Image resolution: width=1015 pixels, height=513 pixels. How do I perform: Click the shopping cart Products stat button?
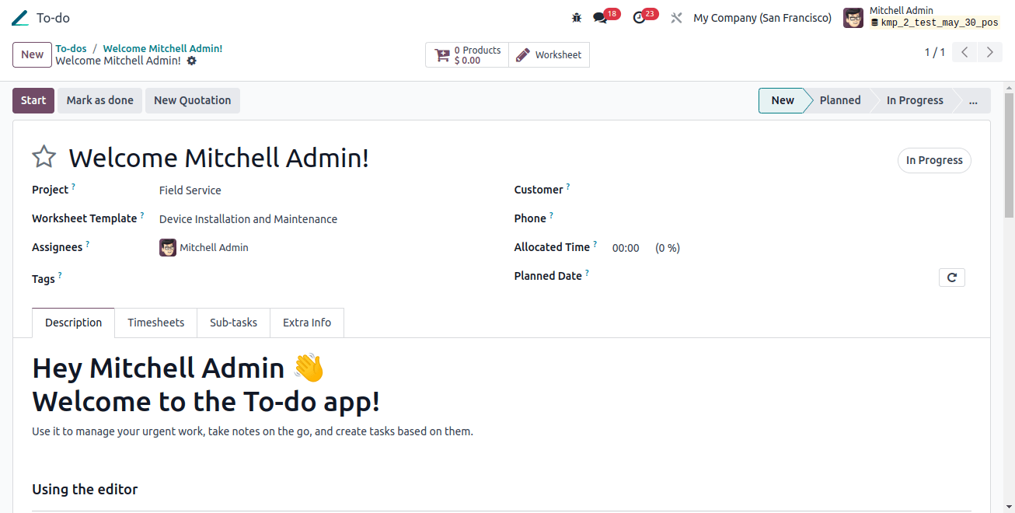[467, 55]
